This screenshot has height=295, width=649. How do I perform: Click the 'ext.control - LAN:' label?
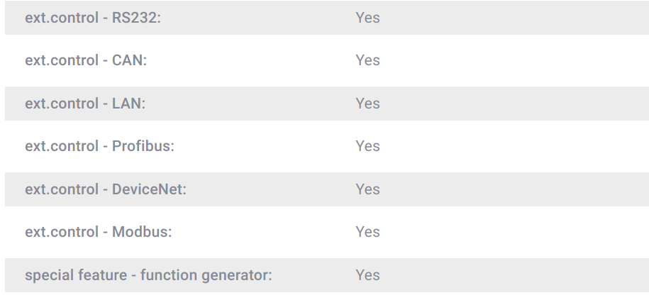click(85, 104)
